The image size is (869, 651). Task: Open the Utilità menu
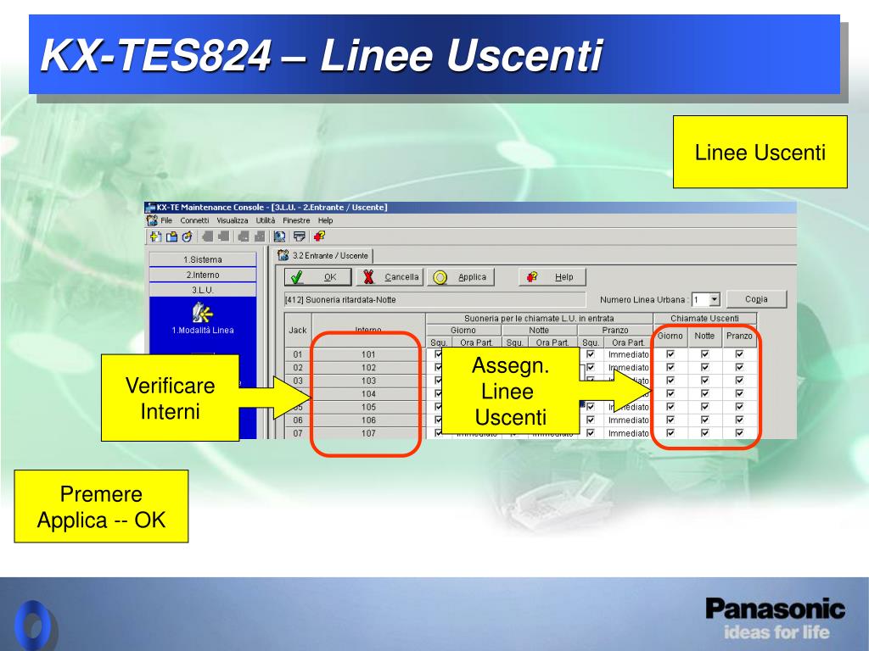tap(265, 220)
